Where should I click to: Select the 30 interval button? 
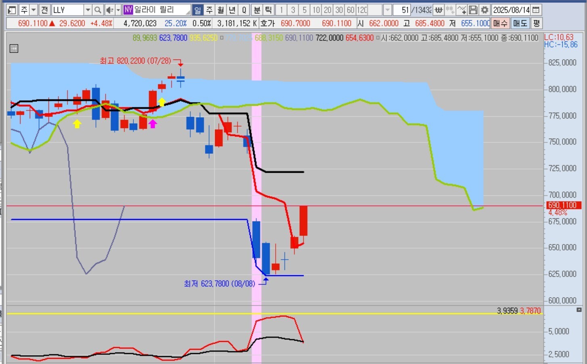[339, 10]
